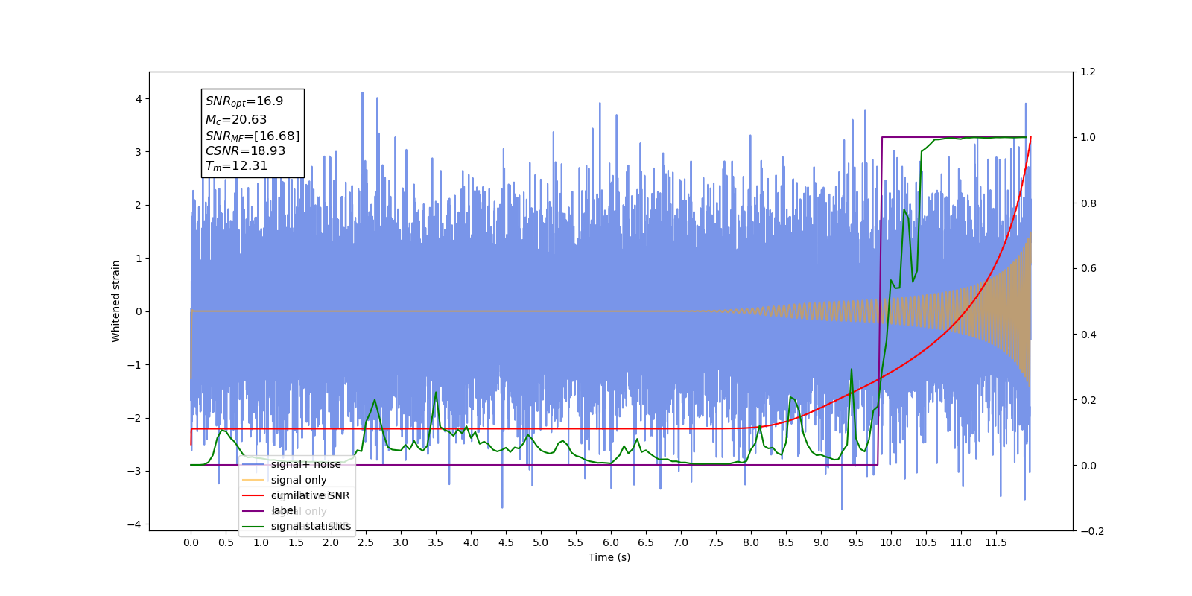Click the 2.5 tick on the time axis
This screenshot has height=596, width=1192.
(x=366, y=542)
